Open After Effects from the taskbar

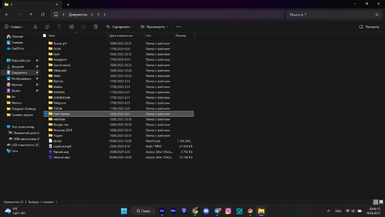(162, 211)
